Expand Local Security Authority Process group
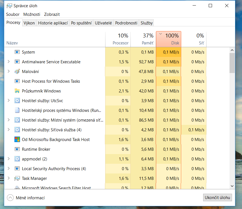242x209 pixels. click(x=9, y=168)
